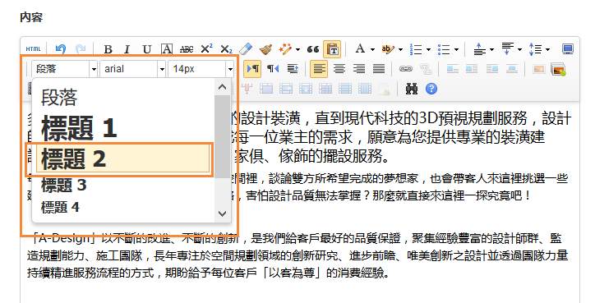Open find and replace with binoculars icon
Image resolution: width=595 pixels, height=303 pixels.
click(412, 89)
